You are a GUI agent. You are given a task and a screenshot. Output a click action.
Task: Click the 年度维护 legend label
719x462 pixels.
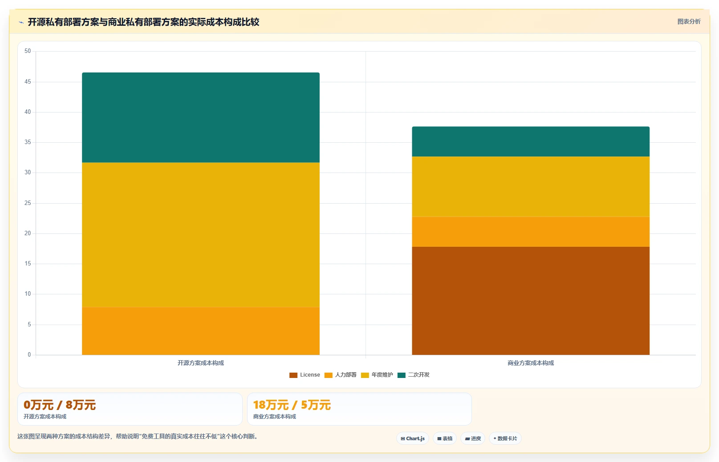[x=382, y=375]
